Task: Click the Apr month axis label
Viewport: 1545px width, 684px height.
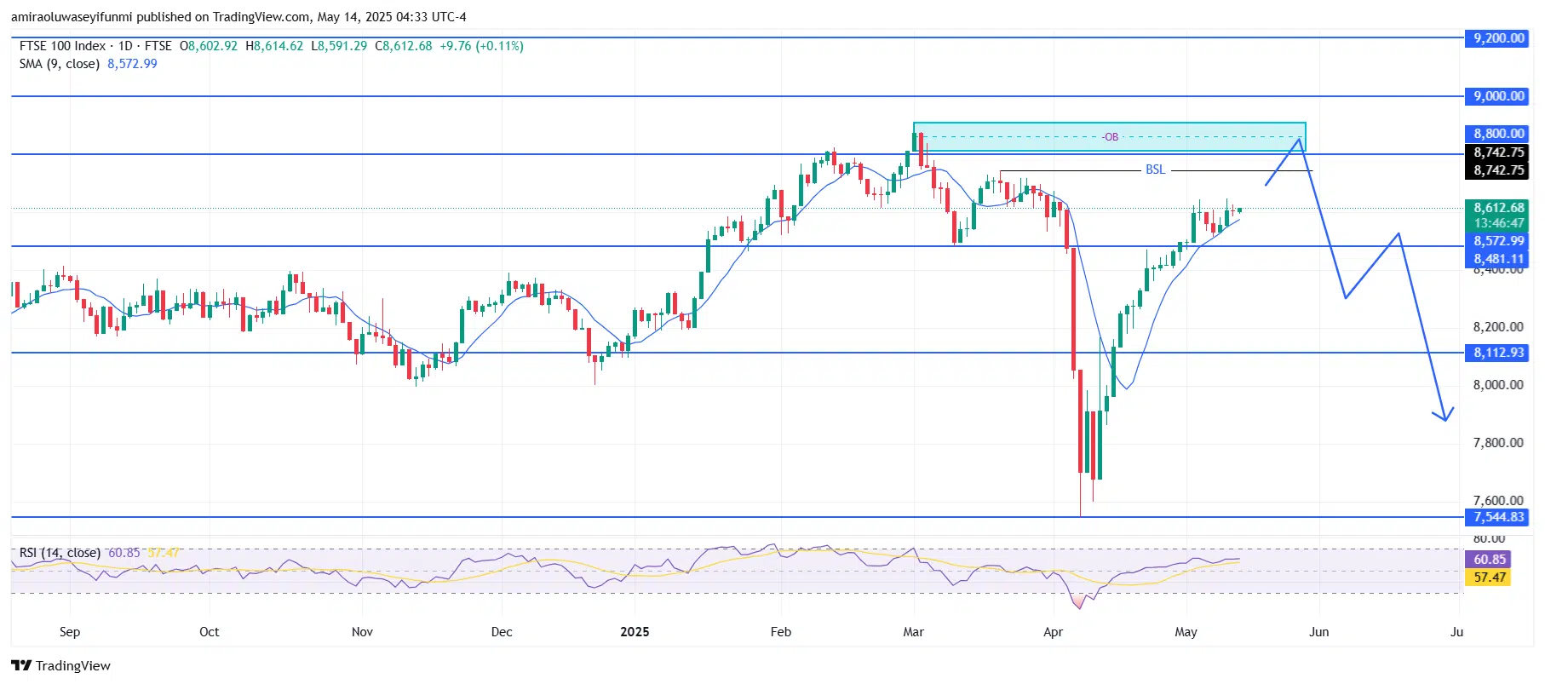Action: (1053, 632)
